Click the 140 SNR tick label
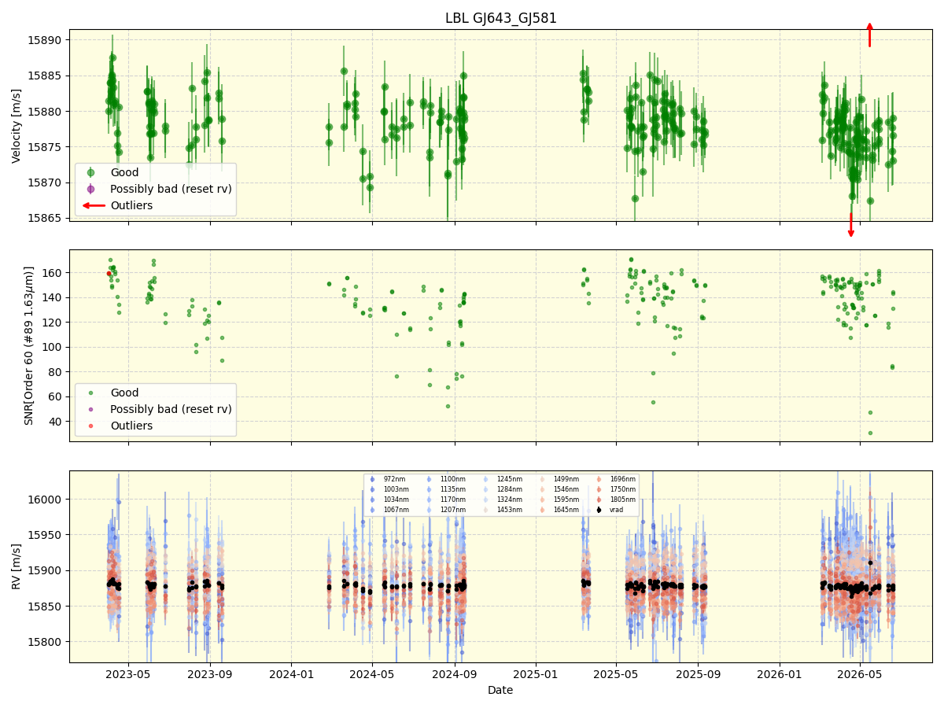Screen dimensions: 944x708 (x=53, y=297)
